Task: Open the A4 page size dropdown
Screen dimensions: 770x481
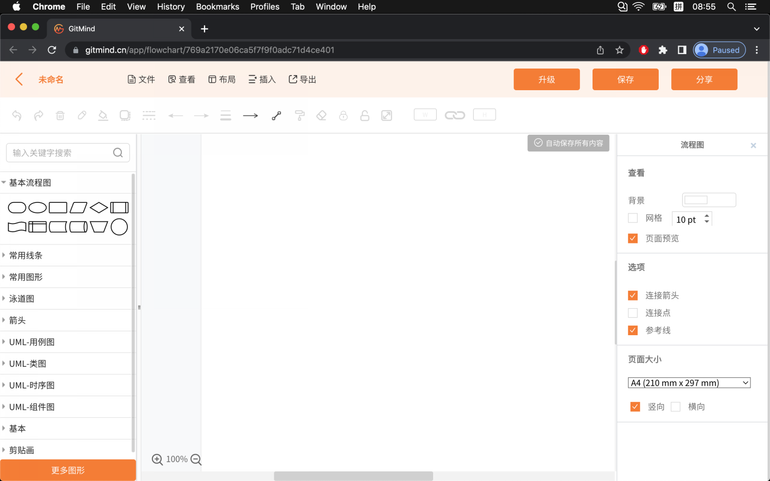Action: pos(689,382)
